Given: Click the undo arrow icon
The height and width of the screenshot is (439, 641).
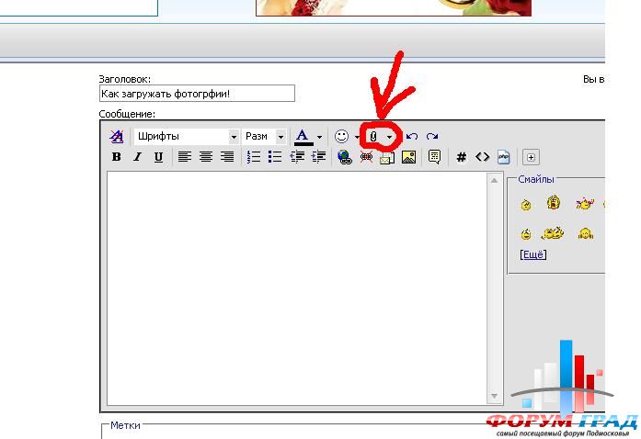Looking at the screenshot, I should point(412,137).
